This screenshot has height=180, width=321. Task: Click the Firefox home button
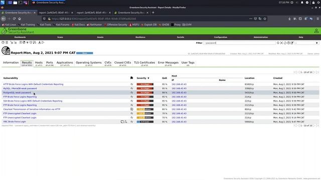[x=20, y=18]
